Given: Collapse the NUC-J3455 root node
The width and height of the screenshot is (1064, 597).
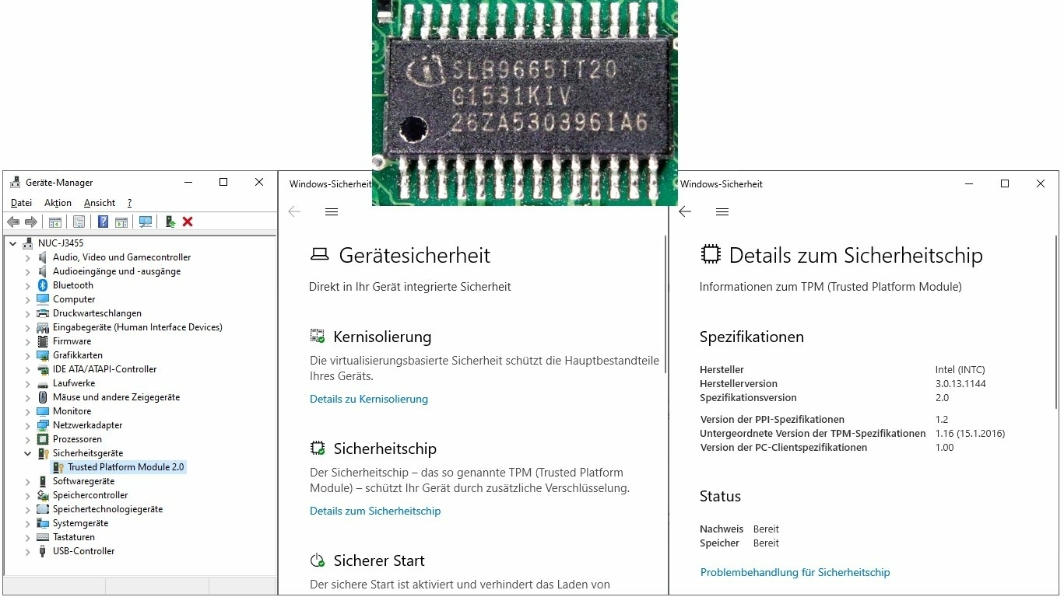Looking at the screenshot, I should pos(13,243).
